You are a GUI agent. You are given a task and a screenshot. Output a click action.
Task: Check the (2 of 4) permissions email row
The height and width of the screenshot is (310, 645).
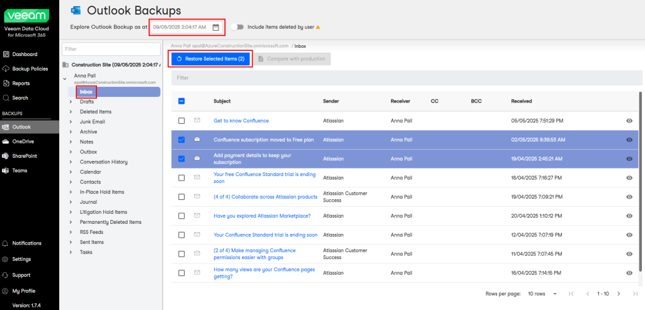[x=181, y=254]
